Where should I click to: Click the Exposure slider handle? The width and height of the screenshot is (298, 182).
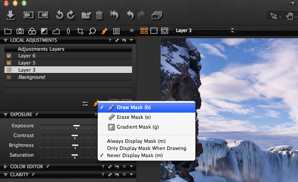coord(76,126)
